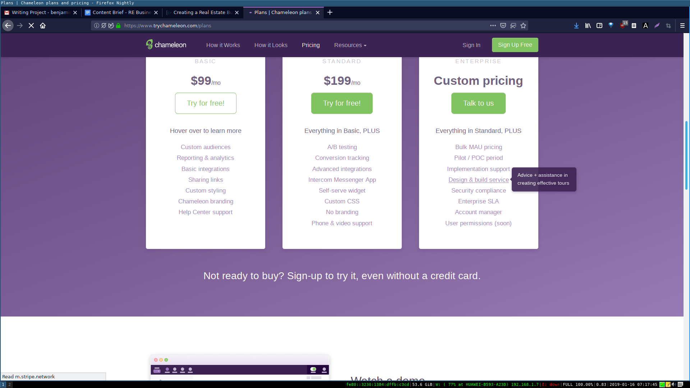
Task: Open the browser home page icon
Action: [x=43, y=26]
